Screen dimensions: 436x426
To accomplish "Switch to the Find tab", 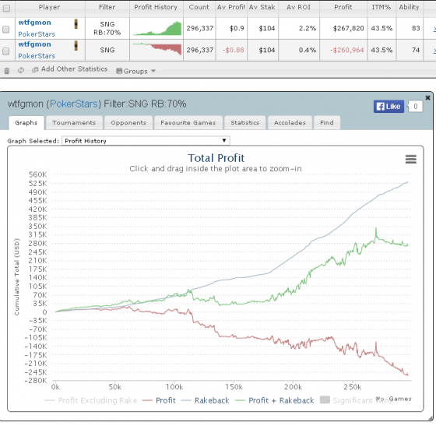I will (x=327, y=122).
